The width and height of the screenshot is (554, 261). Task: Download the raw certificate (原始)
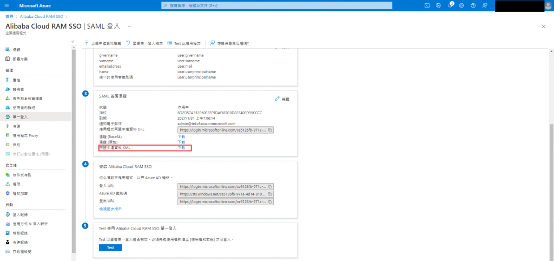coord(181,142)
